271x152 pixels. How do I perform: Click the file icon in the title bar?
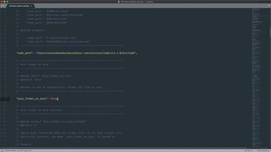119,2
